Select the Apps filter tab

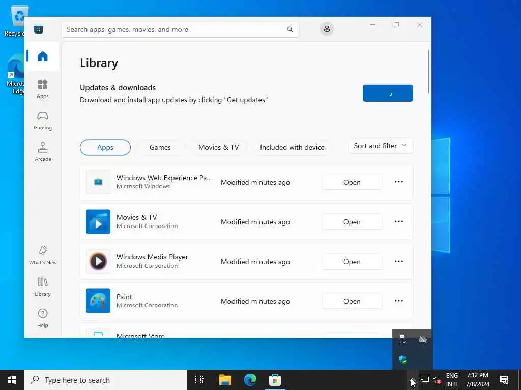(x=105, y=147)
